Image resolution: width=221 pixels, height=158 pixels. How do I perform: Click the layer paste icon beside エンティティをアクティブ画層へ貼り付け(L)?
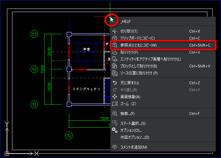click(x=115, y=59)
